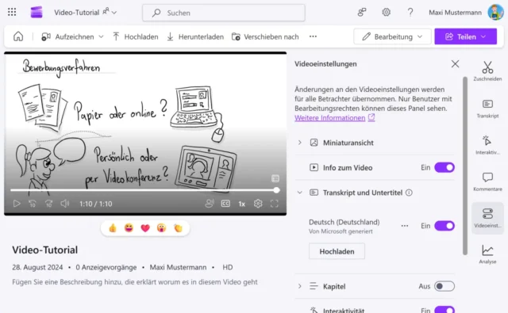The image size is (508, 313).
Task: Open the Bearbeitung mode dropdown
Action: [x=392, y=36]
